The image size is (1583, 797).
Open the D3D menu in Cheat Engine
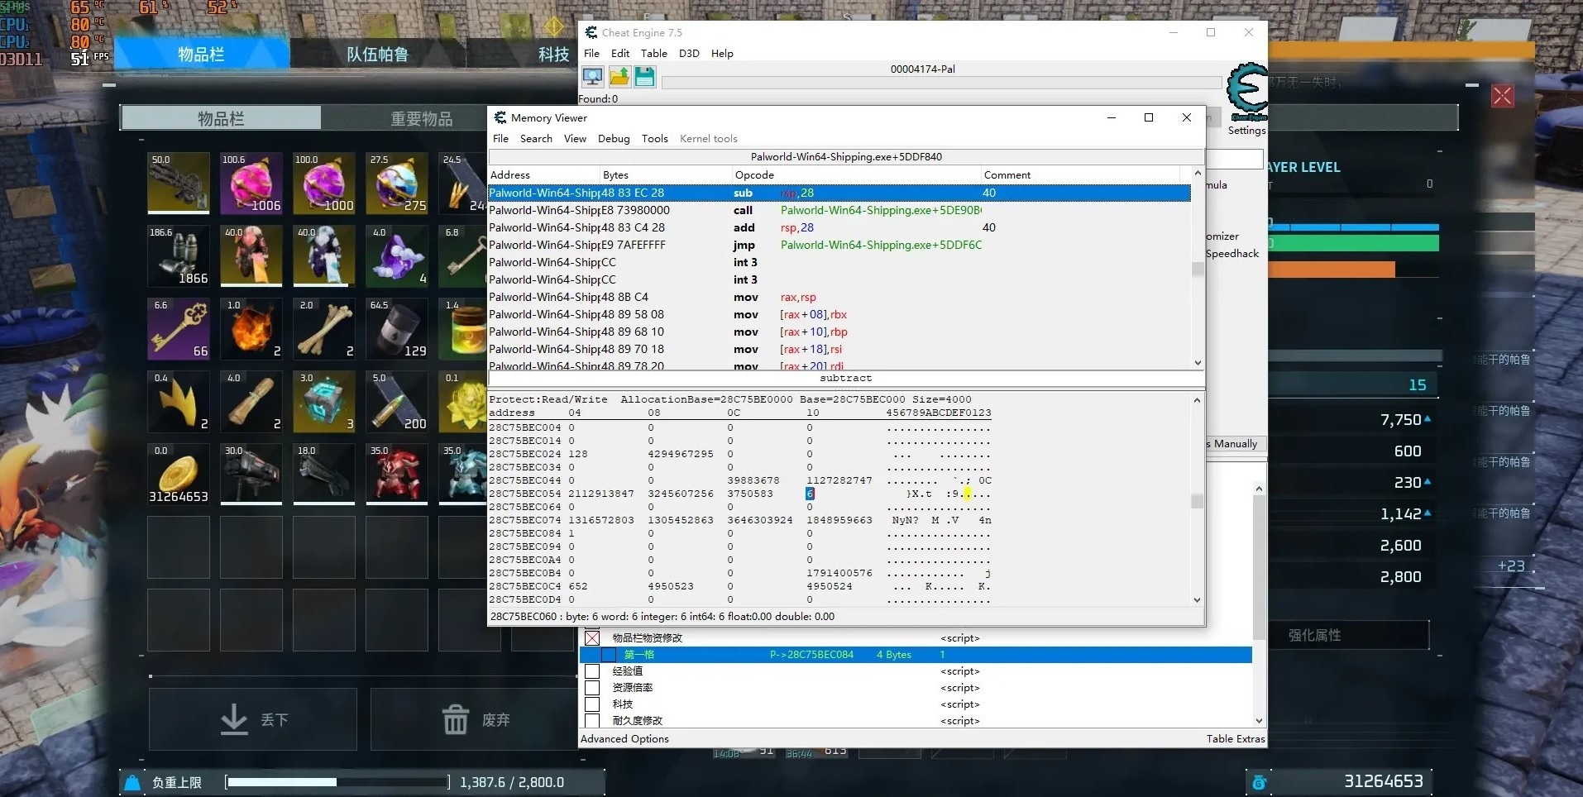[689, 53]
